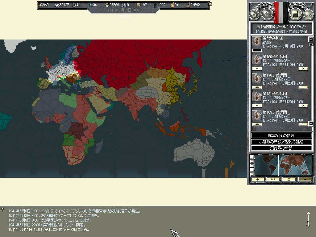
Task: Click log entry about 第6軍団 arriving サンドミェシュ
Action: (50, 220)
